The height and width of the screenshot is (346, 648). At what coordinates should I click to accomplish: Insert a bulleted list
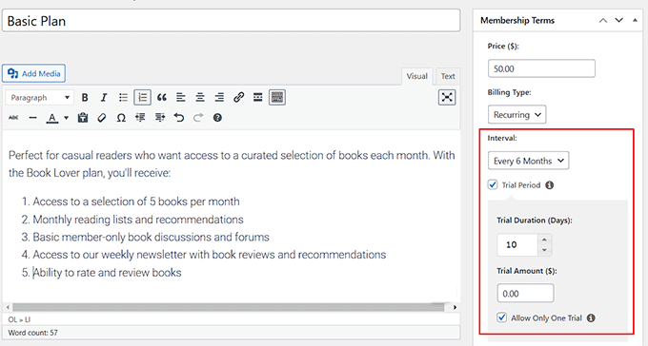[x=123, y=98]
